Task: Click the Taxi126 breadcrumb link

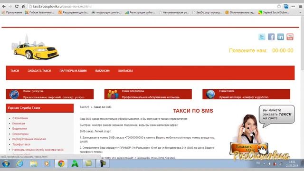Action: pos(85,107)
